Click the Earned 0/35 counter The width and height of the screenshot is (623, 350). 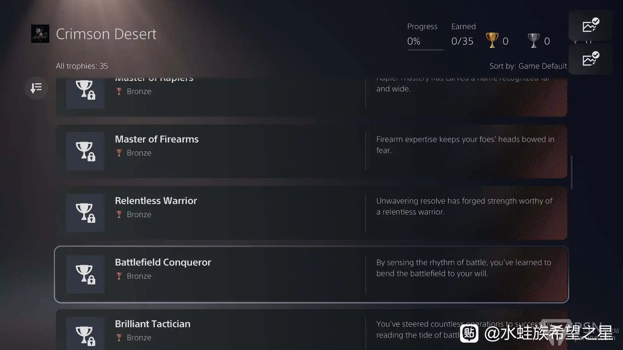click(462, 41)
